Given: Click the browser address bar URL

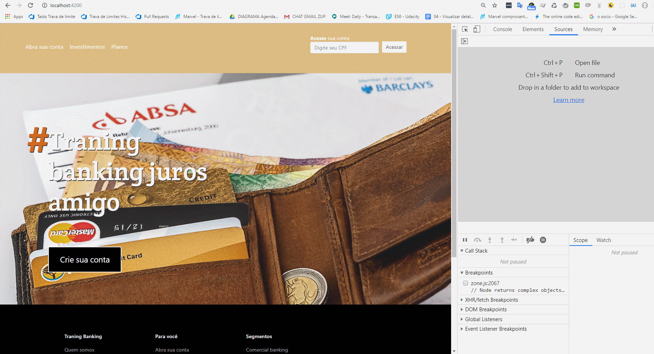Looking at the screenshot, I should 66,5.
